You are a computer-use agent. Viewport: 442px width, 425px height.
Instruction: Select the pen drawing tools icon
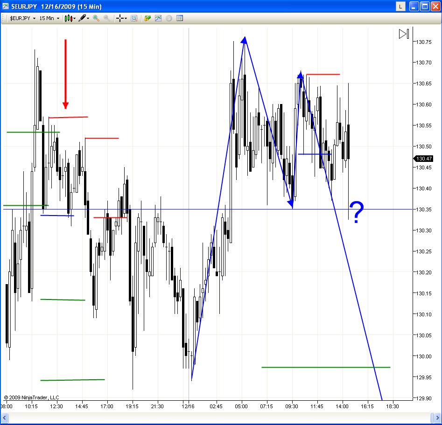[x=82, y=18]
